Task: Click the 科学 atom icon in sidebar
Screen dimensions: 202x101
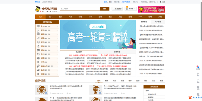Action: 38,62
